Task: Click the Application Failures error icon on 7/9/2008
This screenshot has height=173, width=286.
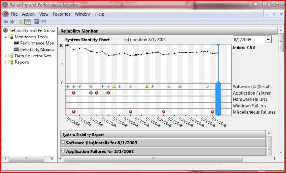Action: point(91,93)
